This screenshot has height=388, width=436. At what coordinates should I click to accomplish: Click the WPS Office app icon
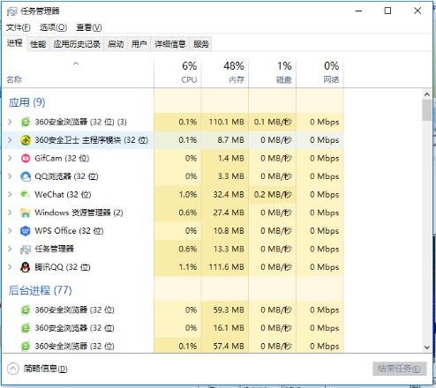(26, 231)
